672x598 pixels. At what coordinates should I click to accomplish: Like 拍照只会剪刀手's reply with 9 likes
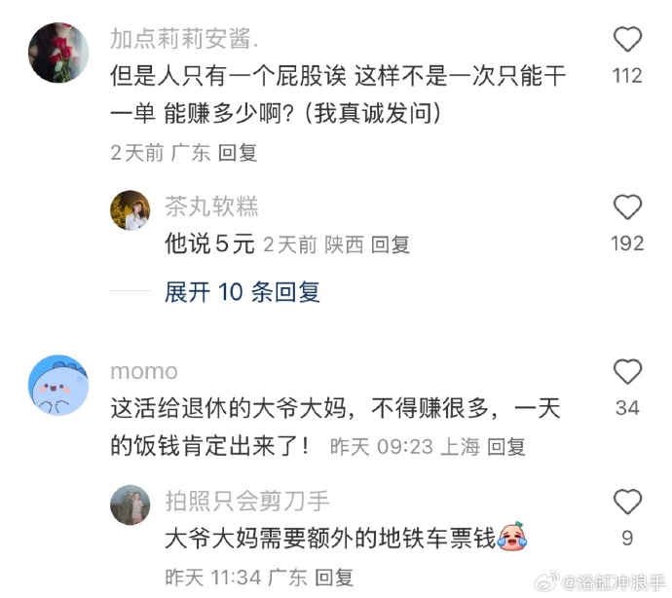pos(627,502)
